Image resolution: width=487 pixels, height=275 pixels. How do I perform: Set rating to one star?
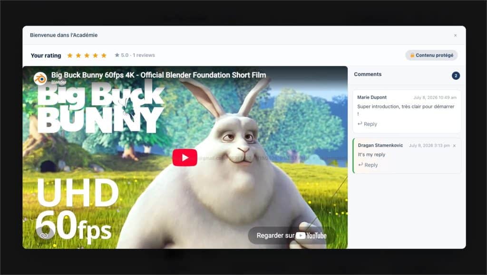click(70, 56)
